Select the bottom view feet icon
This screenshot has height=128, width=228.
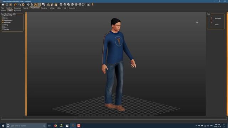(80, 5)
